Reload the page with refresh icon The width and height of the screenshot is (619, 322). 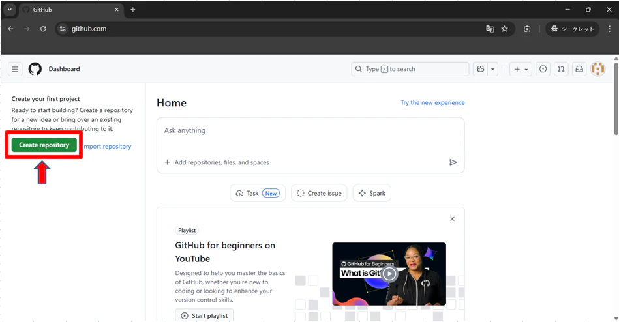43,29
